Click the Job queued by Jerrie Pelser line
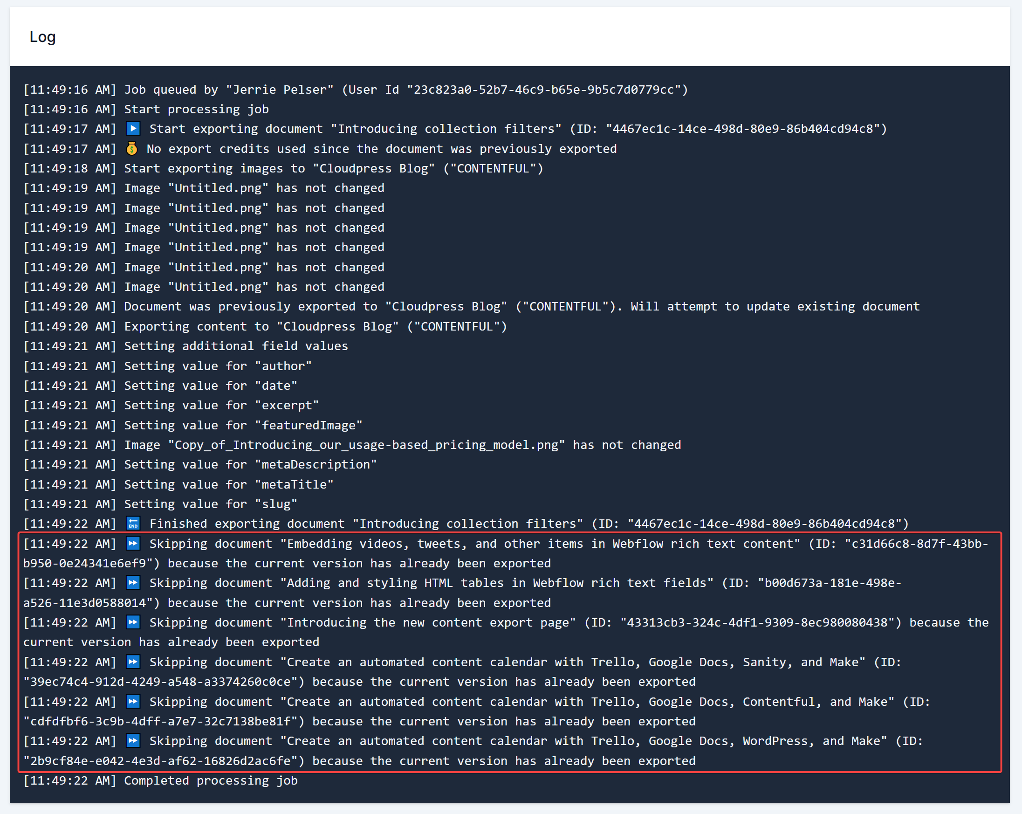This screenshot has width=1022, height=814. point(356,90)
